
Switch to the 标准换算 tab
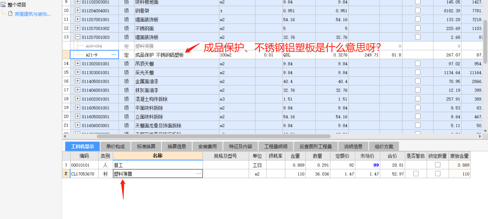(x=146, y=147)
